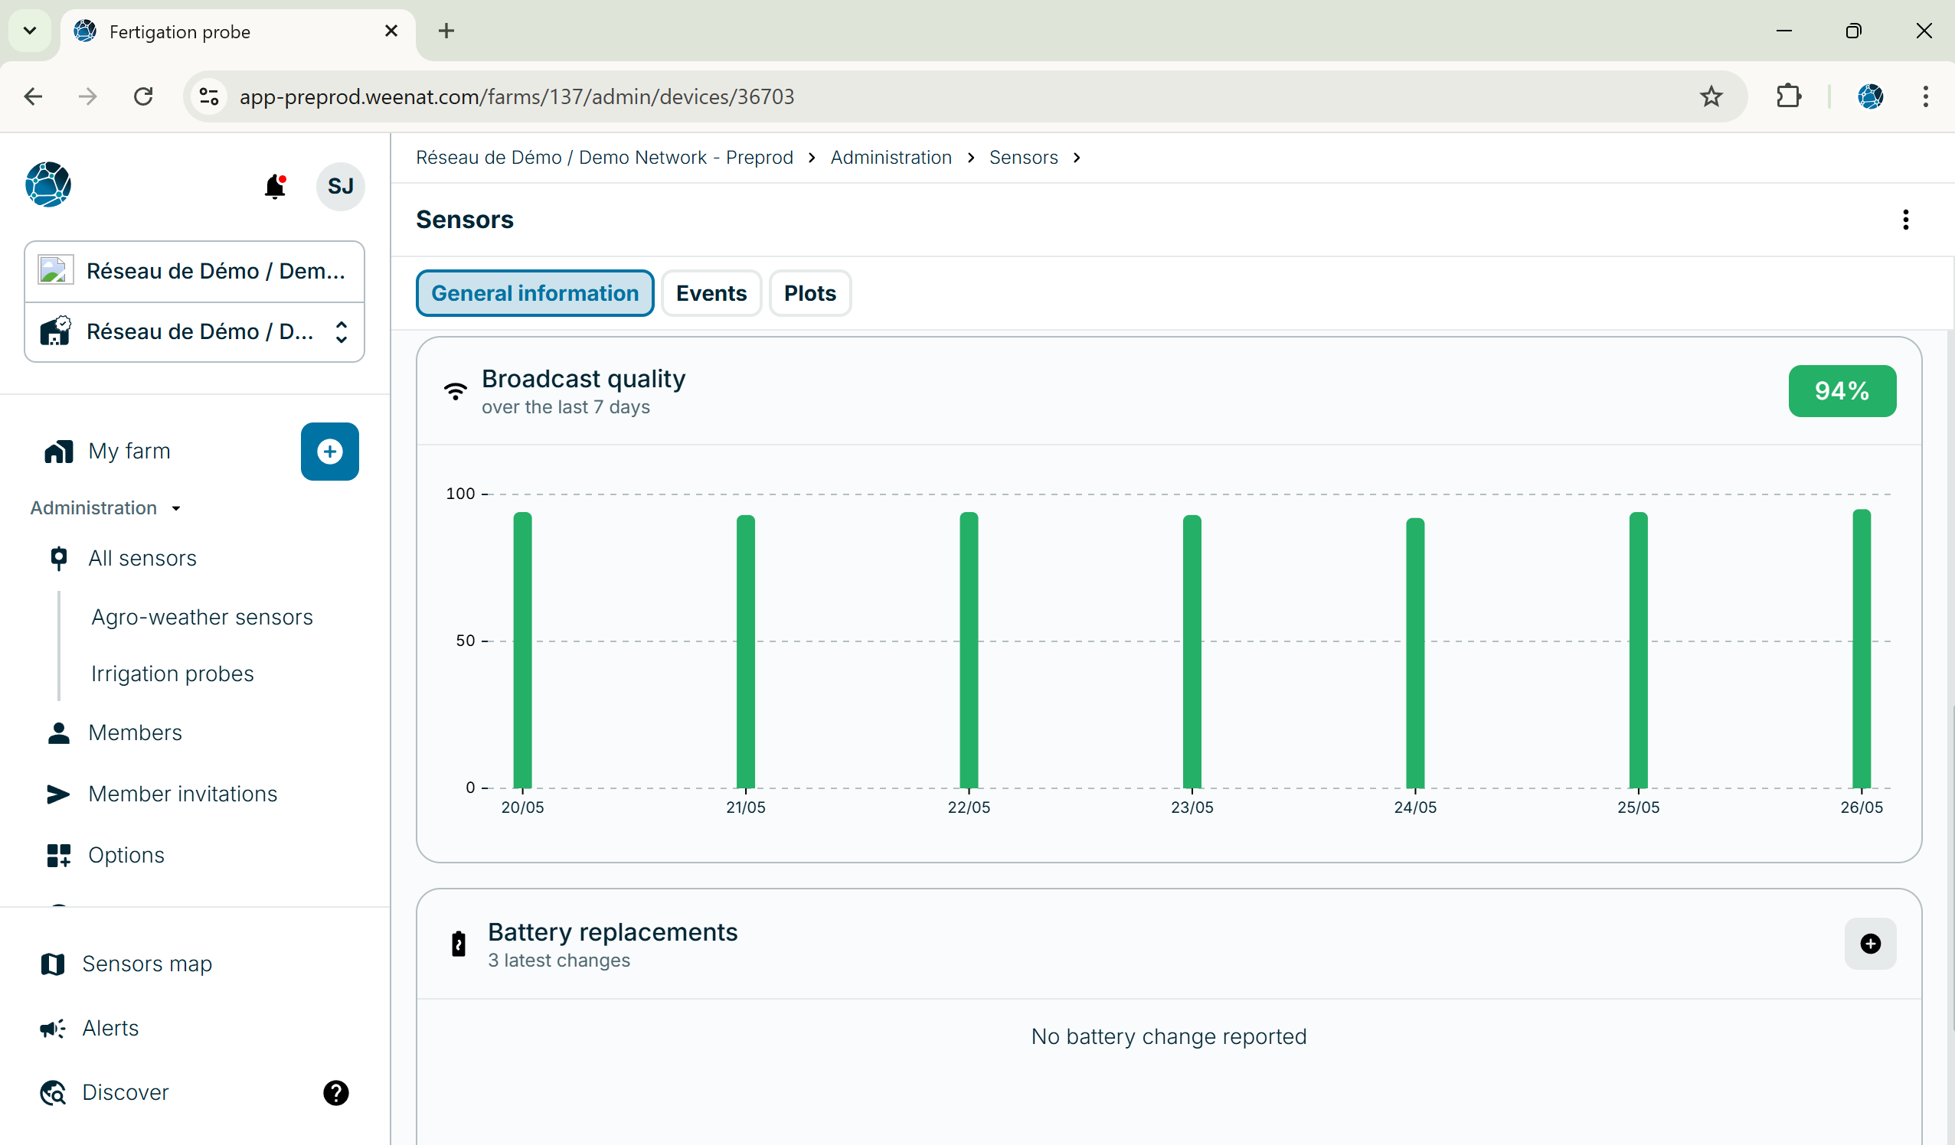Click the 94% broadcast quality badge
The image size is (1955, 1145).
pyautogui.click(x=1842, y=390)
